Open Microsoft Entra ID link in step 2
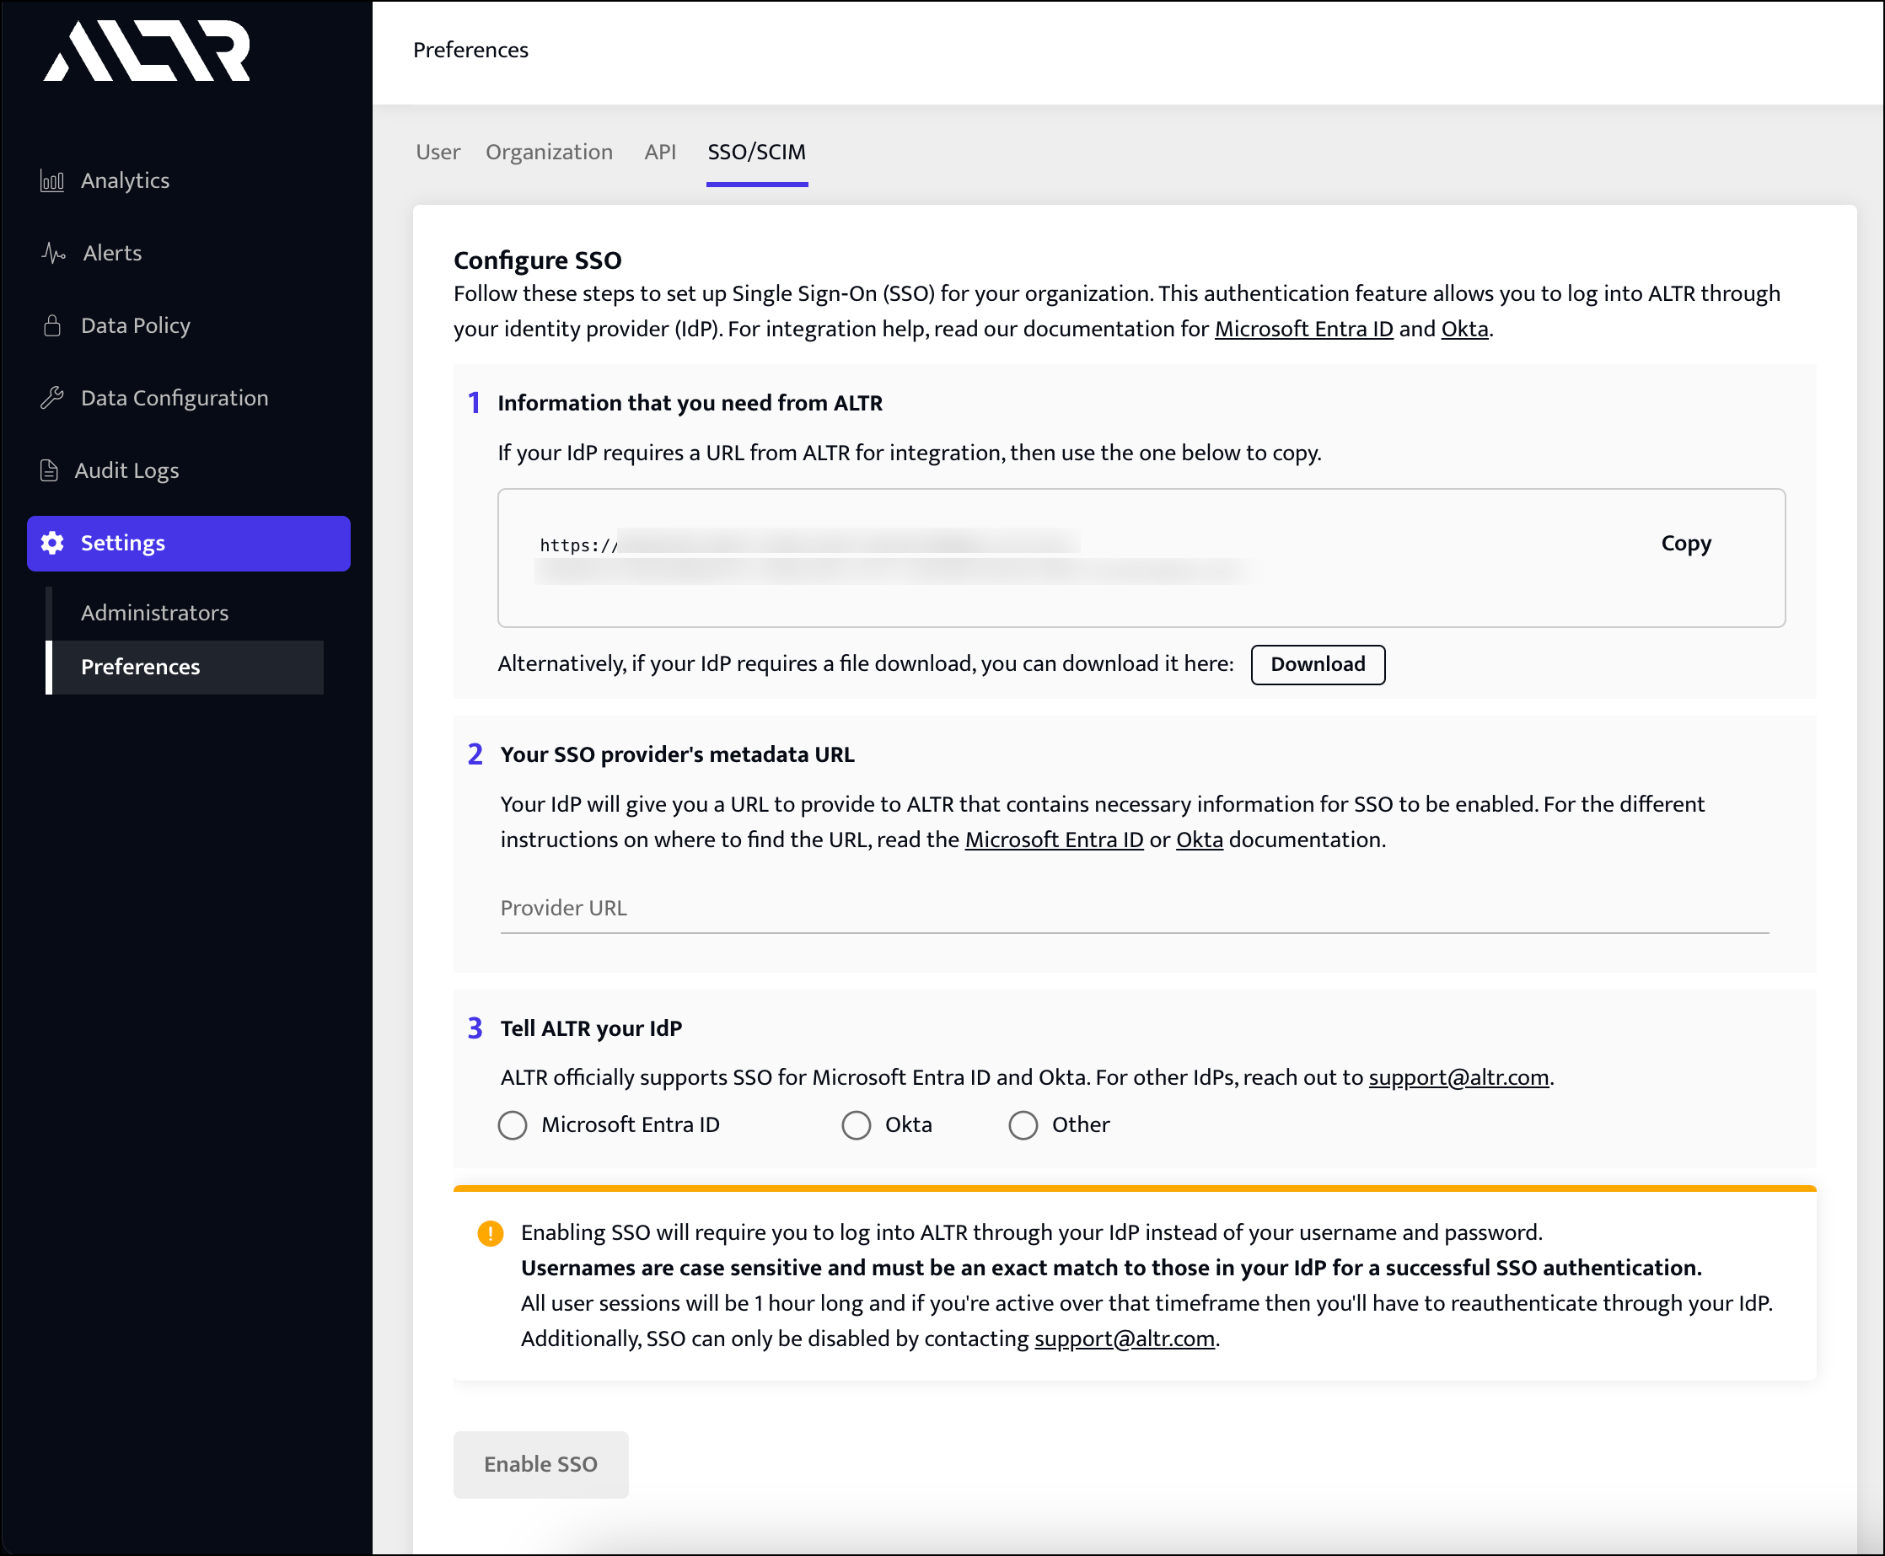Screen dimensions: 1885x1556 click(1054, 840)
